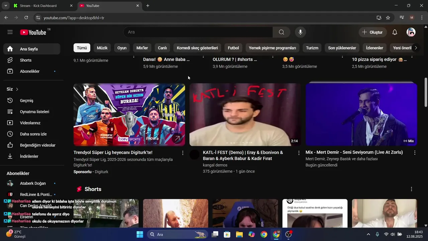Click taskbar search box Ara

[178, 234]
